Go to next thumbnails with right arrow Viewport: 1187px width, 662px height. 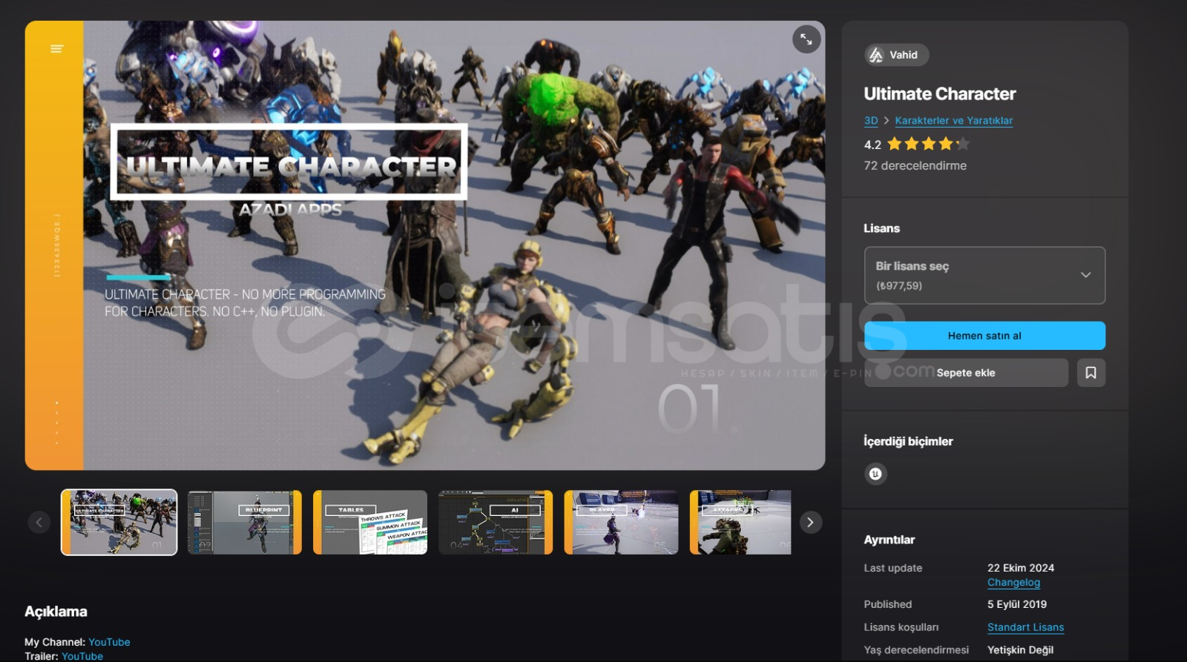pyautogui.click(x=810, y=523)
